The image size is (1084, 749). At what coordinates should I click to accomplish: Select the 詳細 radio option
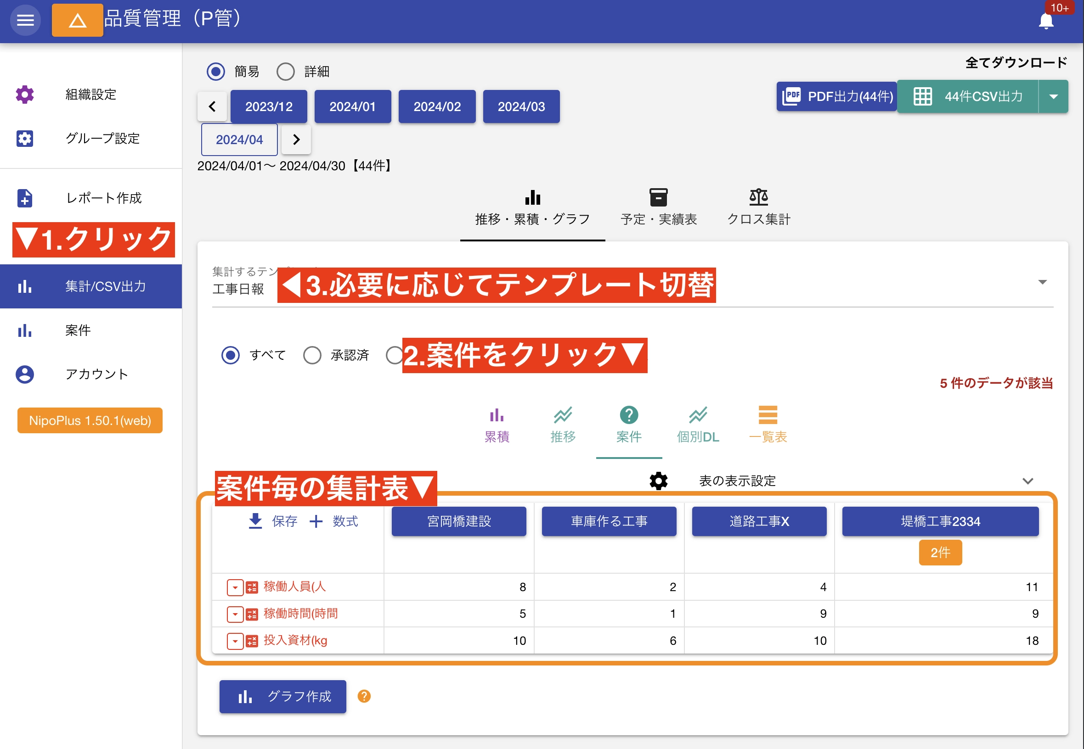(x=285, y=71)
